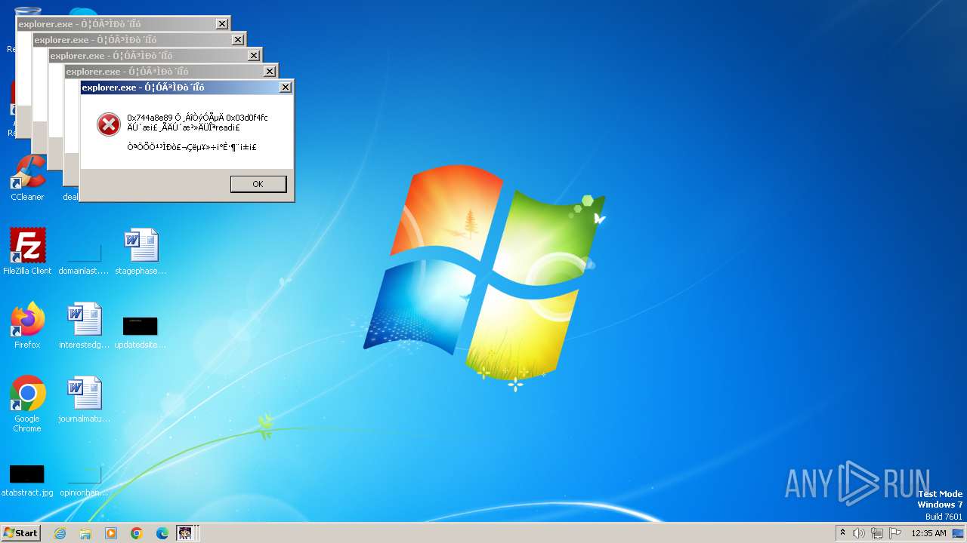Click the 12:35 AM clock
Viewport: 967px width, 543px height.
click(x=928, y=533)
